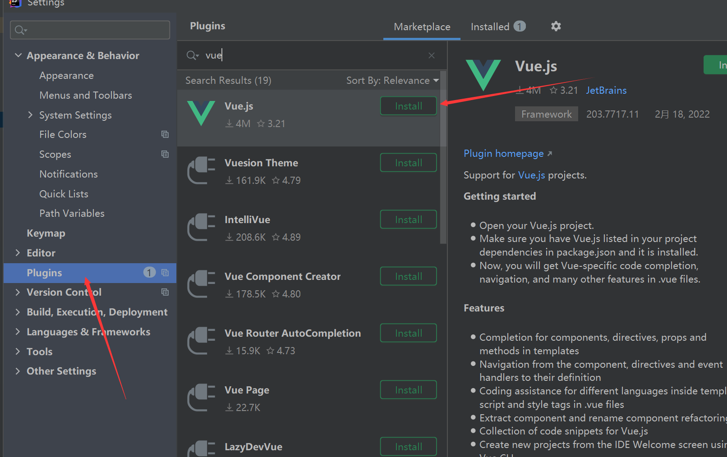
Task: Click project-level icon beside File Colors
Action: click(x=165, y=134)
